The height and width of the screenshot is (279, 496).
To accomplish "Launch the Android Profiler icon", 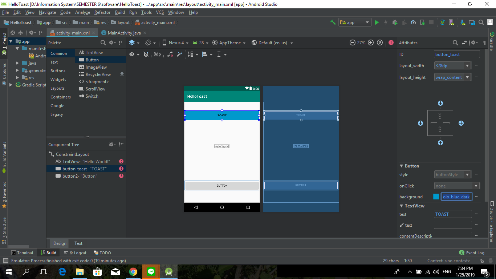I will [x=413, y=22].
